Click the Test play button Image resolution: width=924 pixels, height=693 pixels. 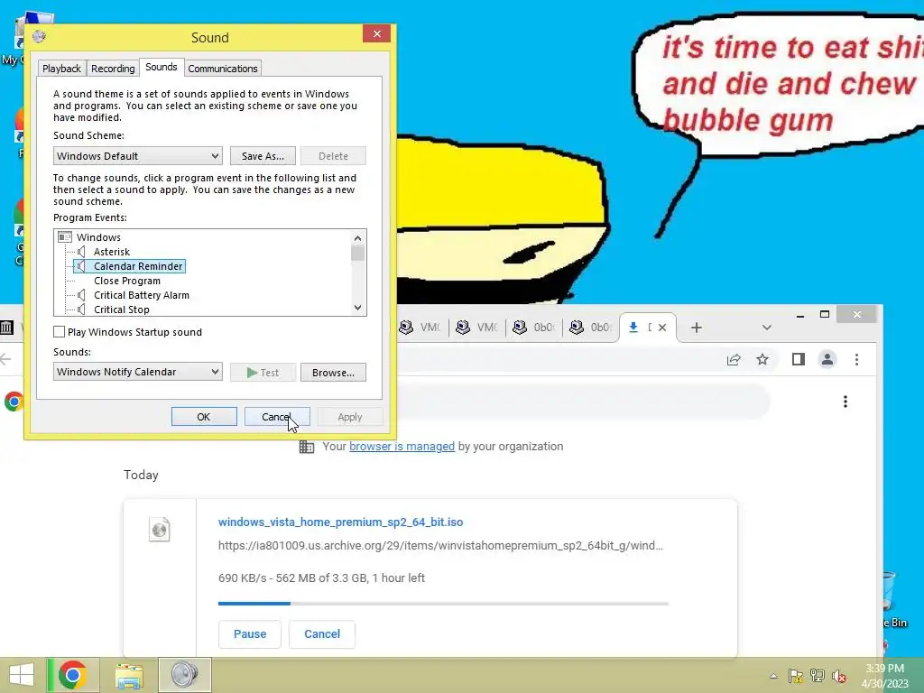click(263, 373)
